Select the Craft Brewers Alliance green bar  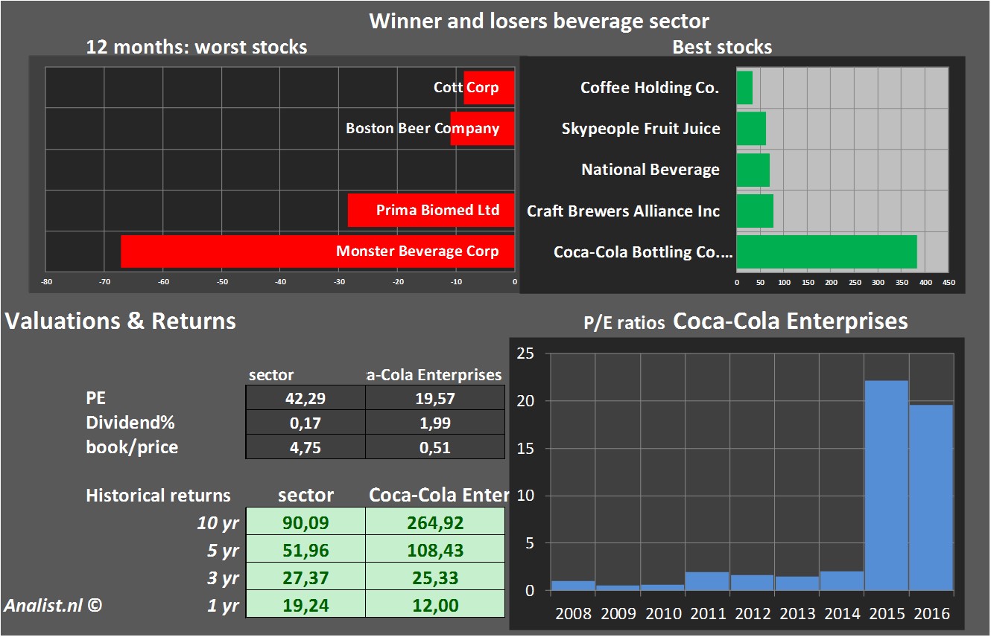(x=755, y=211)
